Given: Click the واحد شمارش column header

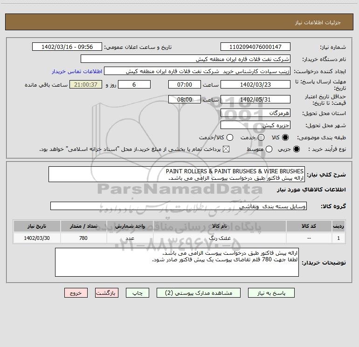Looking at the screenshot, I should (130, 226).
